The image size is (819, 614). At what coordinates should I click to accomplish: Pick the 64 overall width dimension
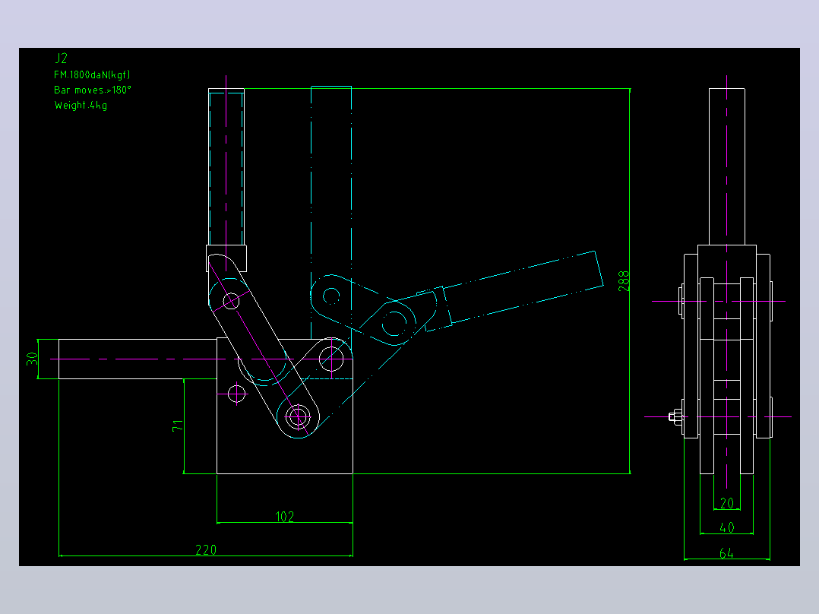point(726,553)
